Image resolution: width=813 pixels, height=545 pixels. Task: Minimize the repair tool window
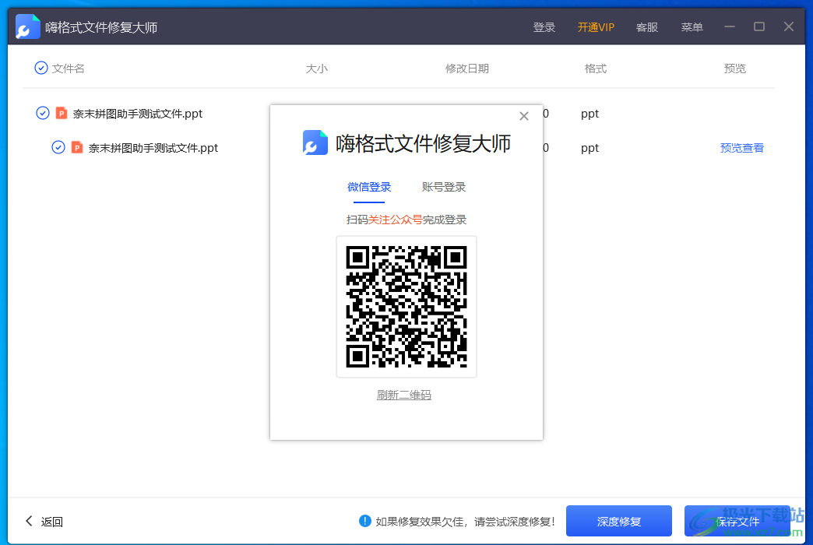click(730, 26)
